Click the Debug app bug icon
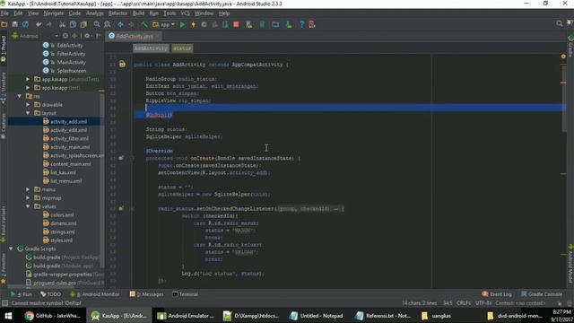Image resolution: width=574 pixels, height=323 pixels. (x=204, y=24)
